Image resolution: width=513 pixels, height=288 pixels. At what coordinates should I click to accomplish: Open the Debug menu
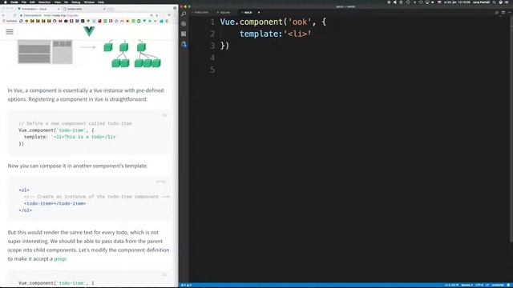[76, 2]
